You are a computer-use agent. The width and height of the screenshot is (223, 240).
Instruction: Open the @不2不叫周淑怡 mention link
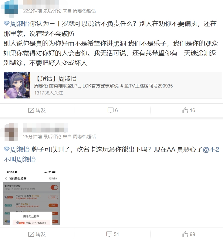111,154
